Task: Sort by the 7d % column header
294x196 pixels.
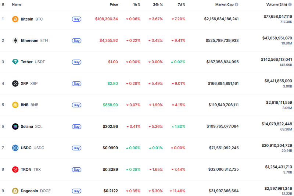Action: 181,5
